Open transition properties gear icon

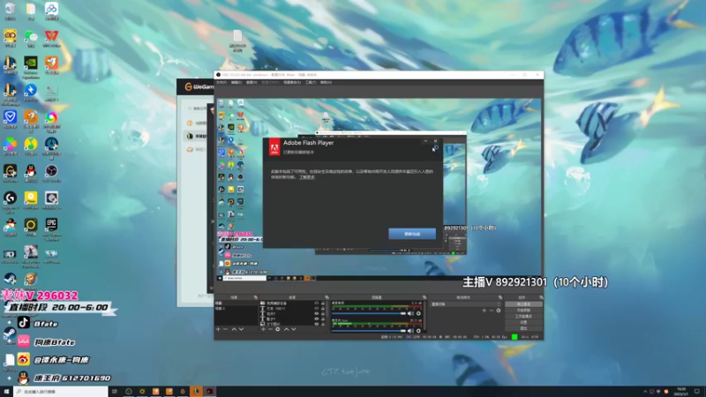[499, 311]
